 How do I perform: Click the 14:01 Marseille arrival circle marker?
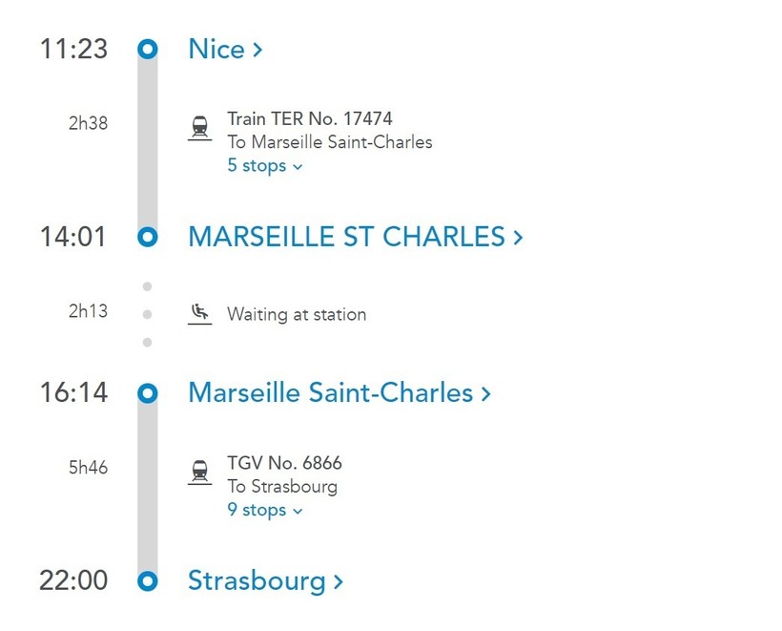pos(148,237)
